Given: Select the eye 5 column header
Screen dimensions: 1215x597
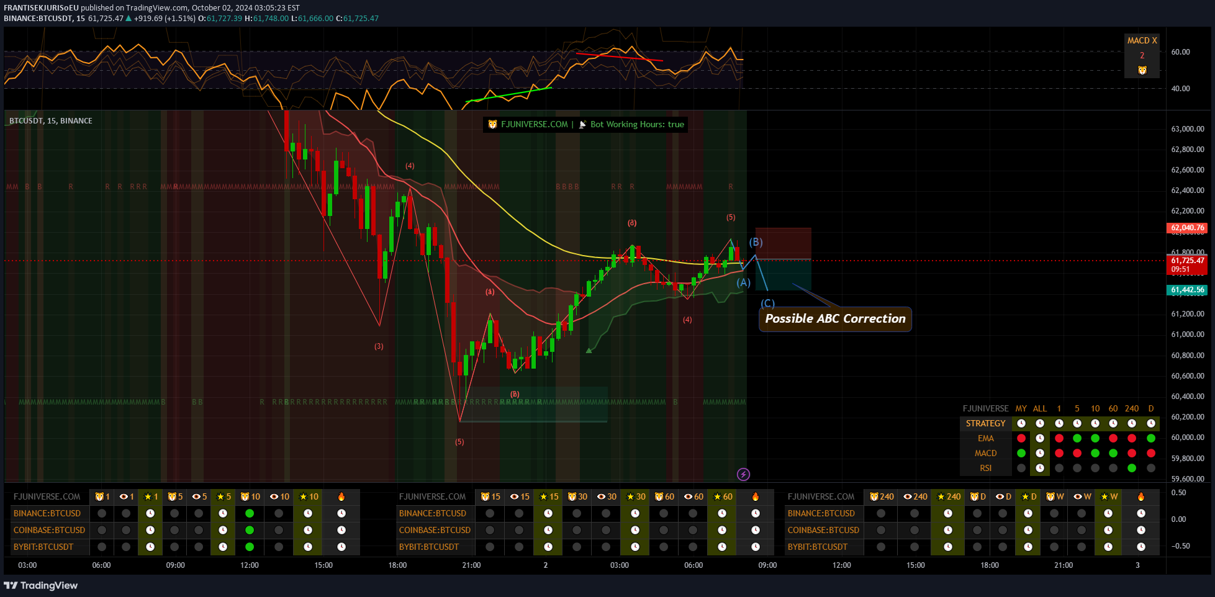Looking at the screenshot, I should [x=199, y=496].
